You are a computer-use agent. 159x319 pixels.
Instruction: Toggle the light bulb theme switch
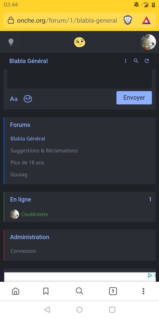(x=11, y=42)
